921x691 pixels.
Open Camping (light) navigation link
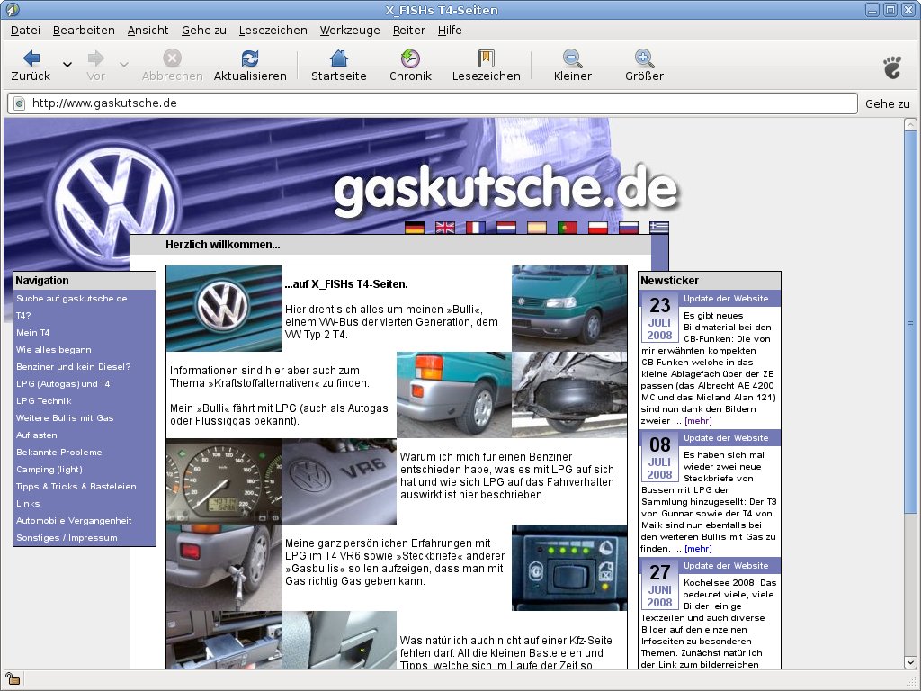click(x=49, y=469)
